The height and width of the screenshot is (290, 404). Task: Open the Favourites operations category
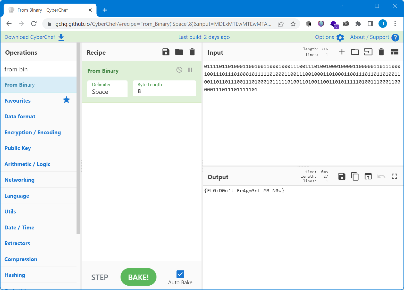coord(18,101)
